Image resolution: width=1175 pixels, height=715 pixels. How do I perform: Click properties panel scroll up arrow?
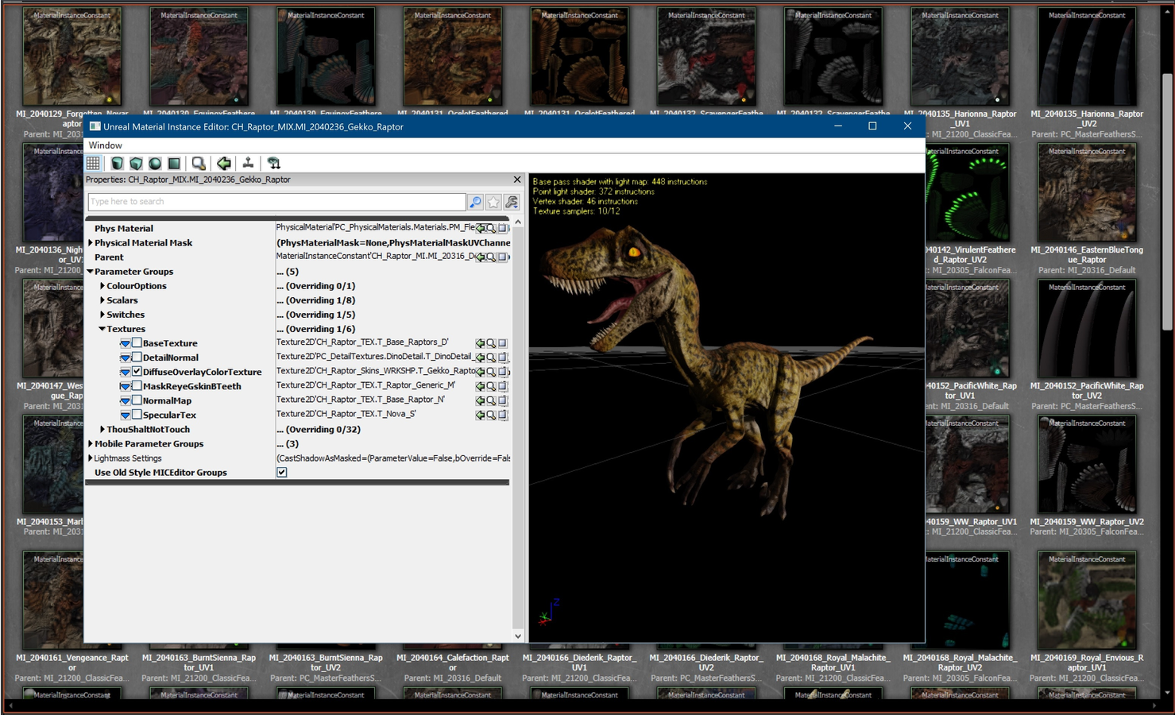tap(518, 222)
